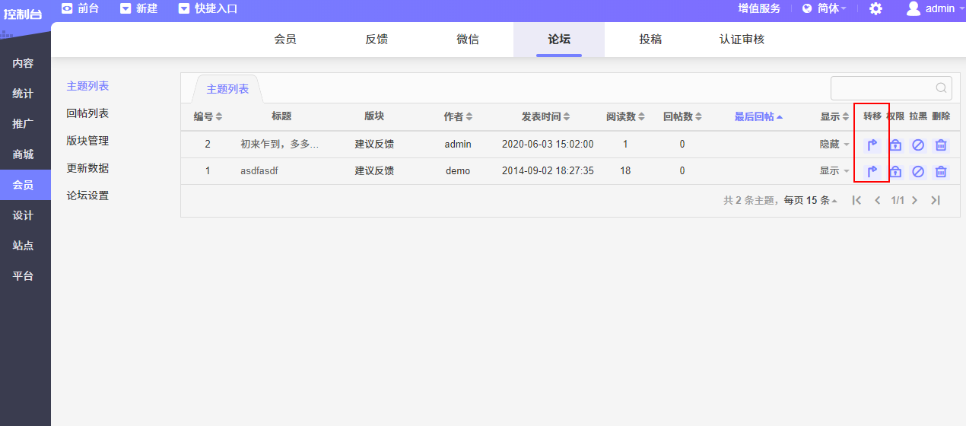Open display status dropdown for topic 1
Screen dimensions: 966x426
point(834,171)
